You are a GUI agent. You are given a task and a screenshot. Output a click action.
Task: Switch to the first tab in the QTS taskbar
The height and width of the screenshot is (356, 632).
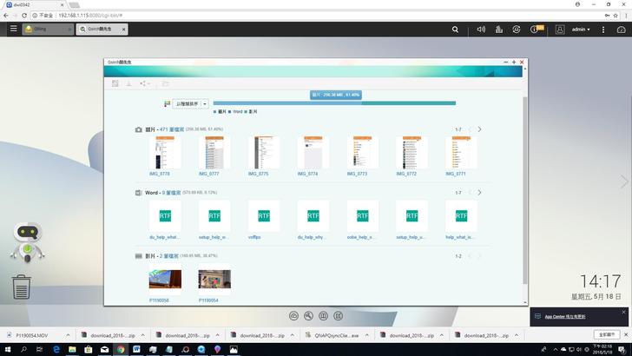(48, 29)
